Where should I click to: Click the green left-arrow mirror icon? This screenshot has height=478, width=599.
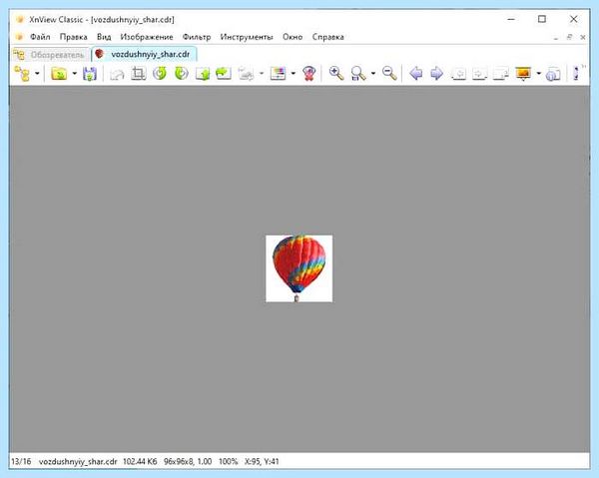[224, 73]
